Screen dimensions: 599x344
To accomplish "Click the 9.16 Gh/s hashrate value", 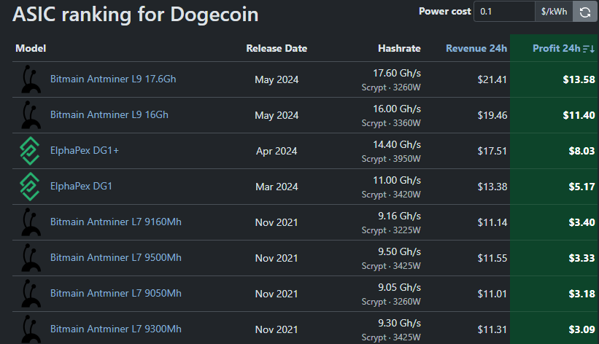I will click(x=399, y=216).
